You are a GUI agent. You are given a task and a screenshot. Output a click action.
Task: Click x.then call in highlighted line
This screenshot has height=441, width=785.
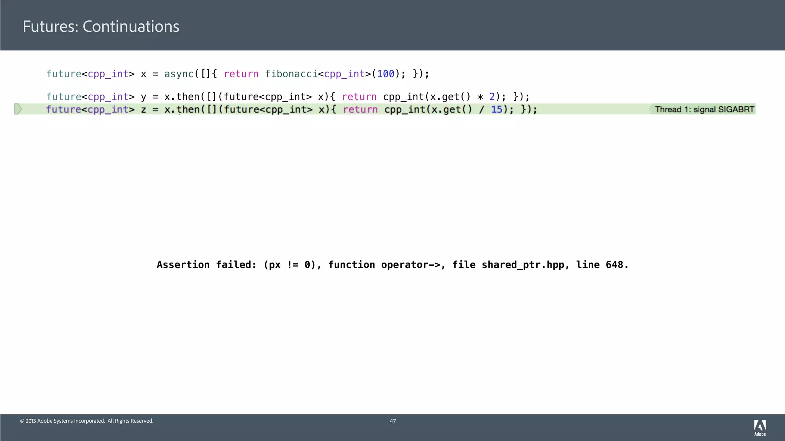[x=182, y=109]
